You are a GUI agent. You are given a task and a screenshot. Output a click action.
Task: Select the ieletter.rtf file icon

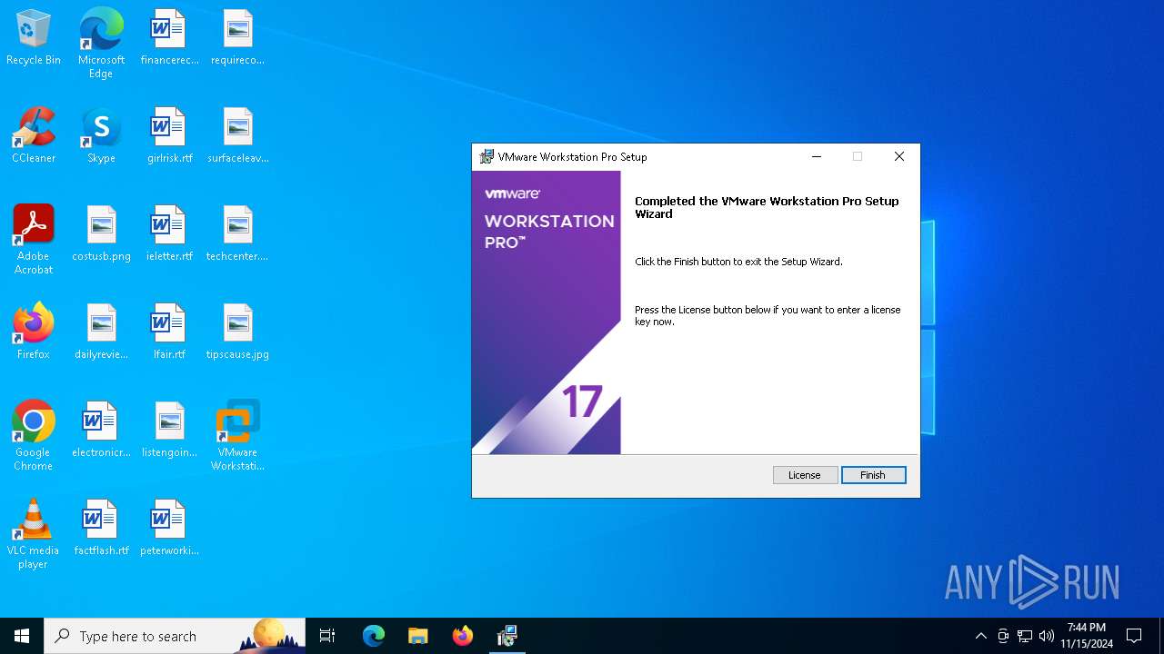(169, 234)
